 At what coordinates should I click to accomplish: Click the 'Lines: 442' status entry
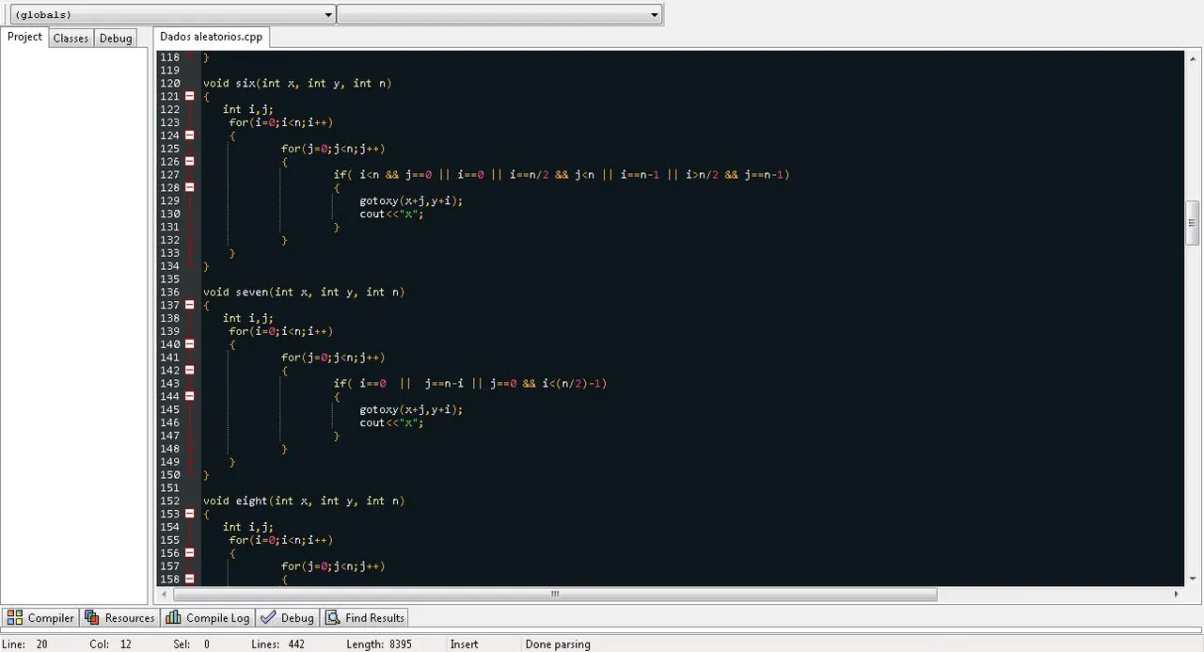click(x=278, y=644)
